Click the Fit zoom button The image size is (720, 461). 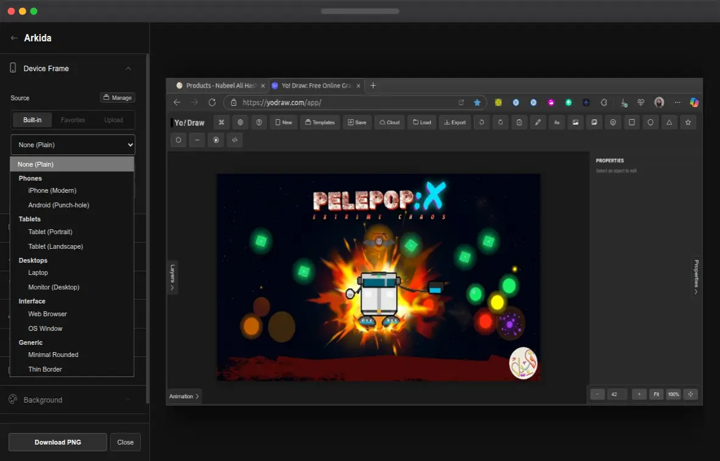coord(656,394)
